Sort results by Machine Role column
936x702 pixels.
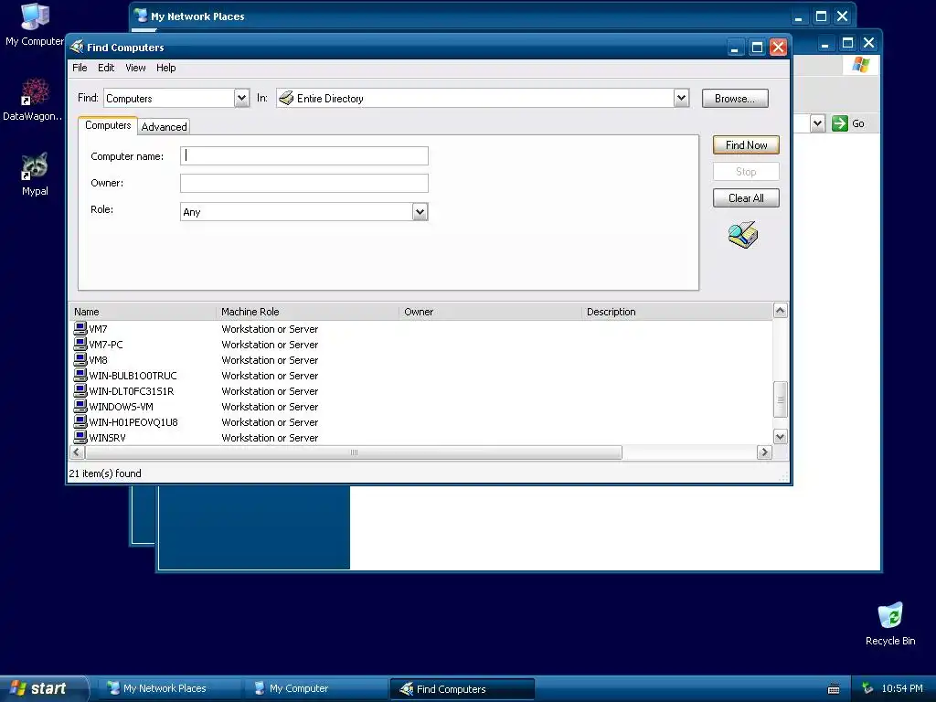[x=307, y=312]
